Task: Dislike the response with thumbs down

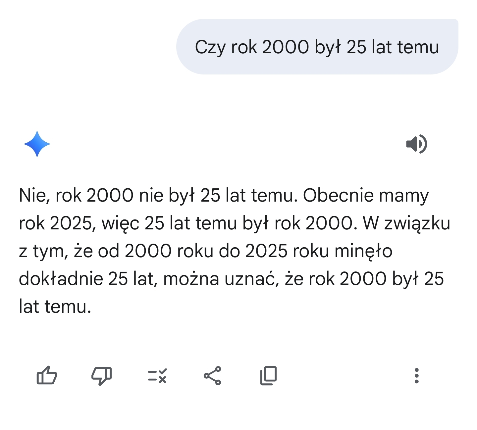Action: click(101, 376)
